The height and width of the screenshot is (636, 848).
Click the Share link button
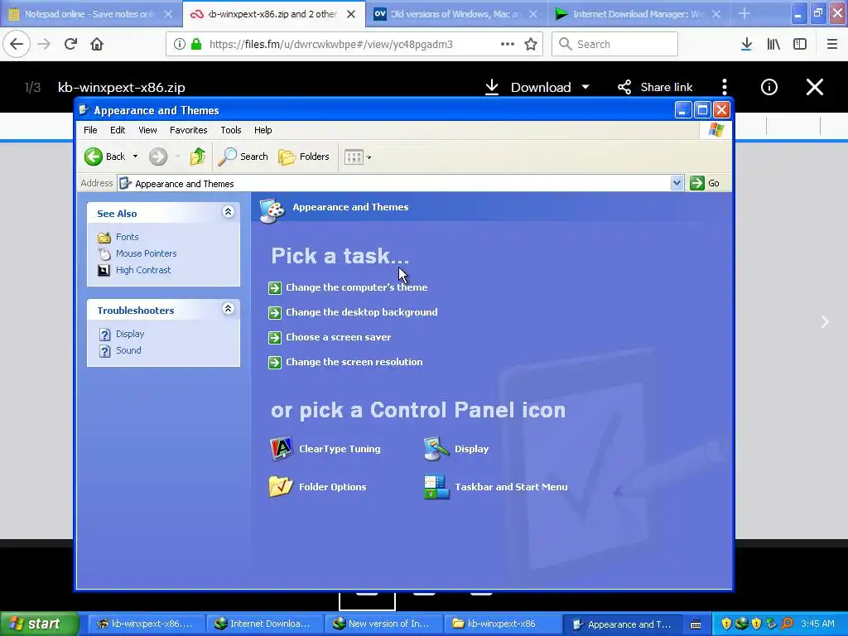click(655, 87)
